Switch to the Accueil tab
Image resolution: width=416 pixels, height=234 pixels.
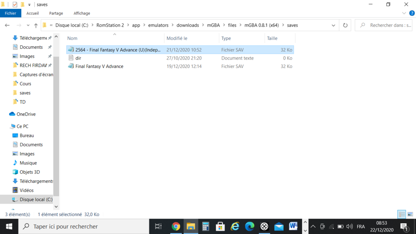[32, 13]
